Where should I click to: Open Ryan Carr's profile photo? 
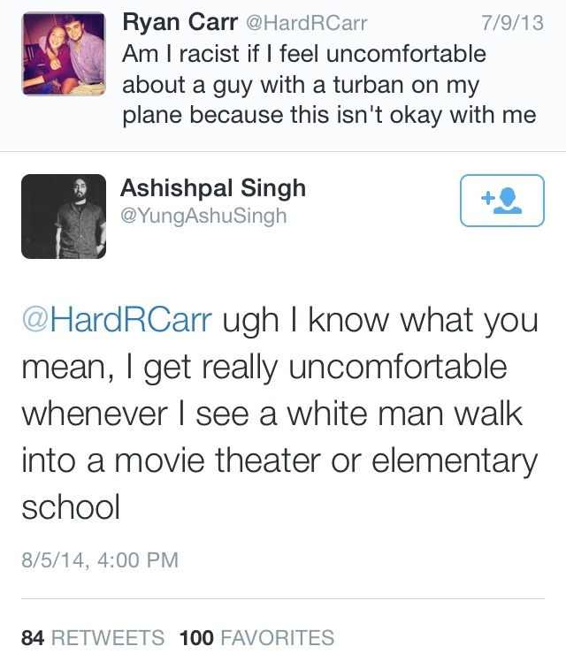64,55
